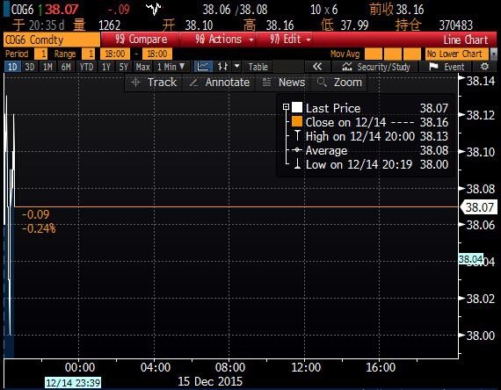The width and height of the screenshot is (501, 390).
Task: Collapse the legend box toggle
Action: coord(286,106)
